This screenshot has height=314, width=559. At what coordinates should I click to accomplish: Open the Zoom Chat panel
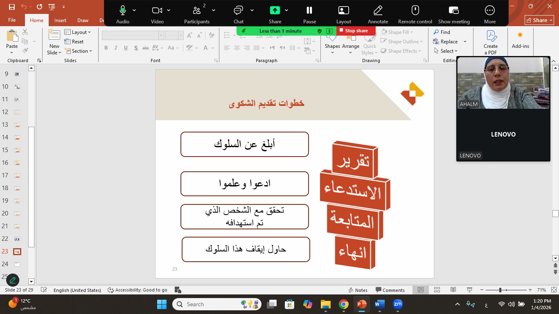click(x=238, y=11)
